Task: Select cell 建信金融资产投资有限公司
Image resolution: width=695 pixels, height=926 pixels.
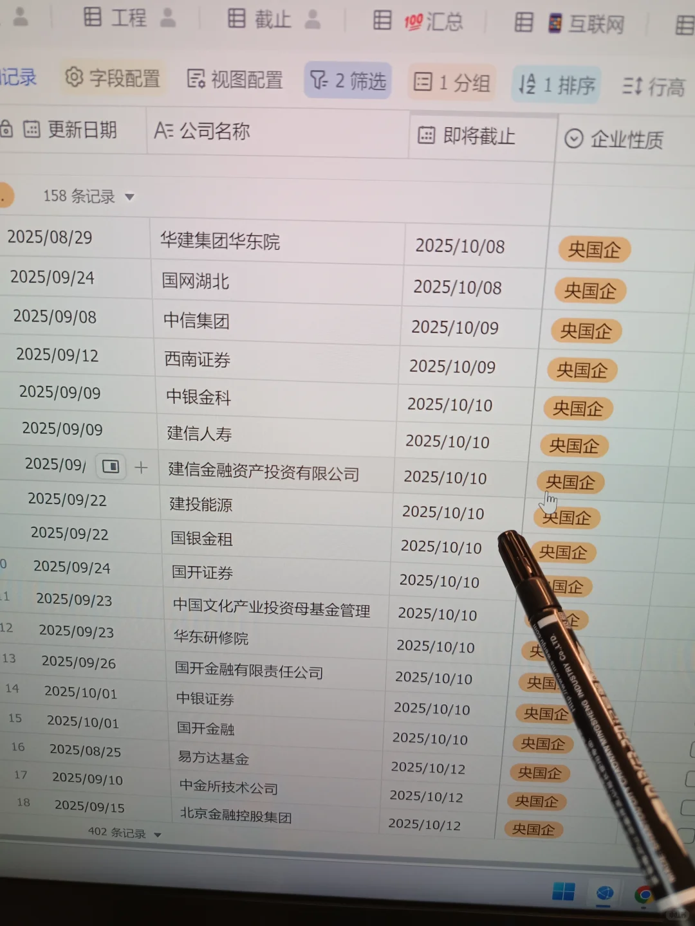Action: coord(277,473)
